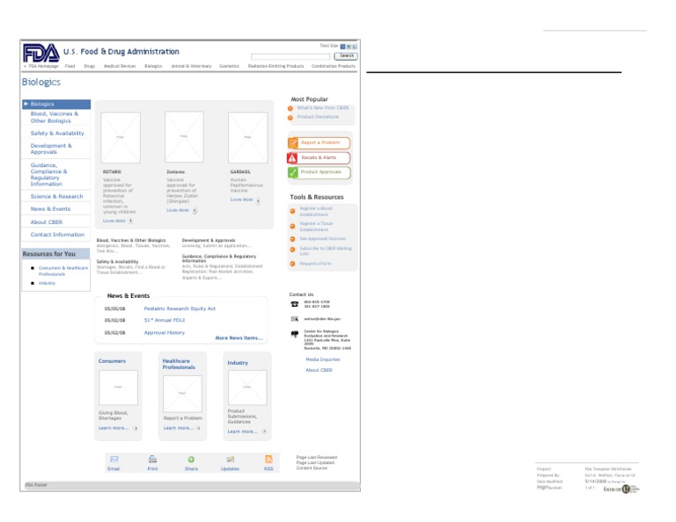676x522 pixels.
Task: Click the Email envelope icon
Action: 114,460
